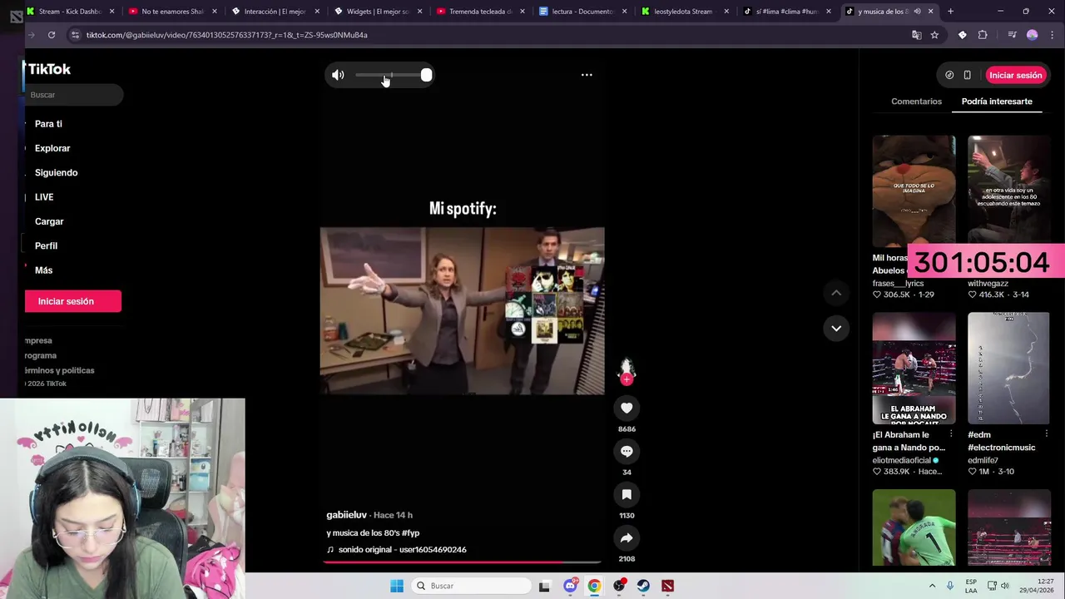1065x599 pixels.
Task: Open eliotmediaoficial profile link
Action: coord(901,460)
